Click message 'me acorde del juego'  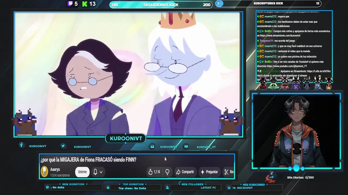tap(285, 41)
